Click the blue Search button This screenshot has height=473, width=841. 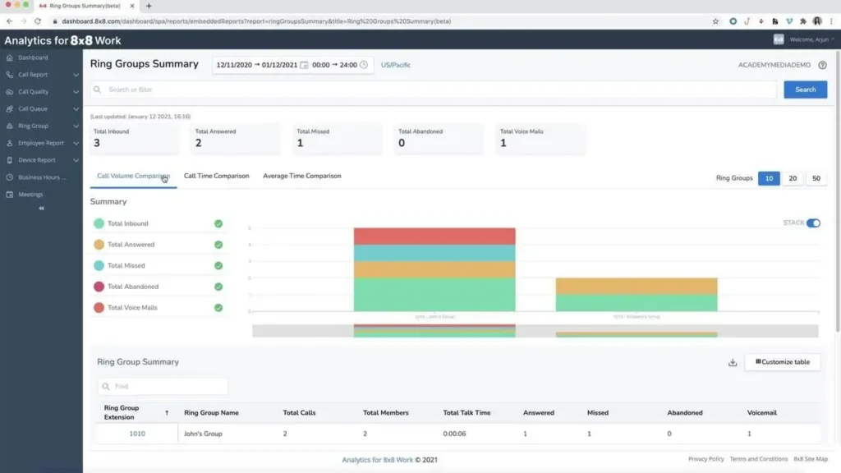tap(805, 89)
